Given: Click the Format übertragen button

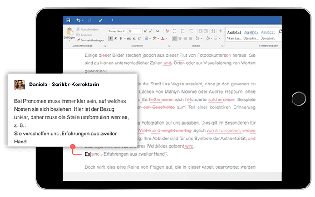Looking at the screenshot, I should click(x=92, y=40).
